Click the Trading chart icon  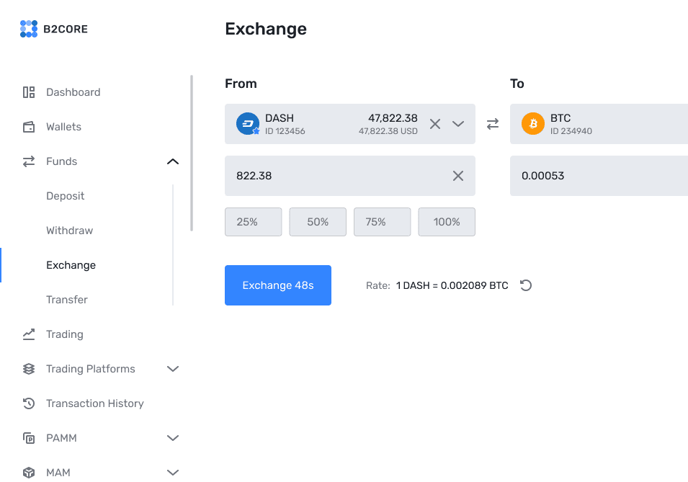click(x=29, y=334)
